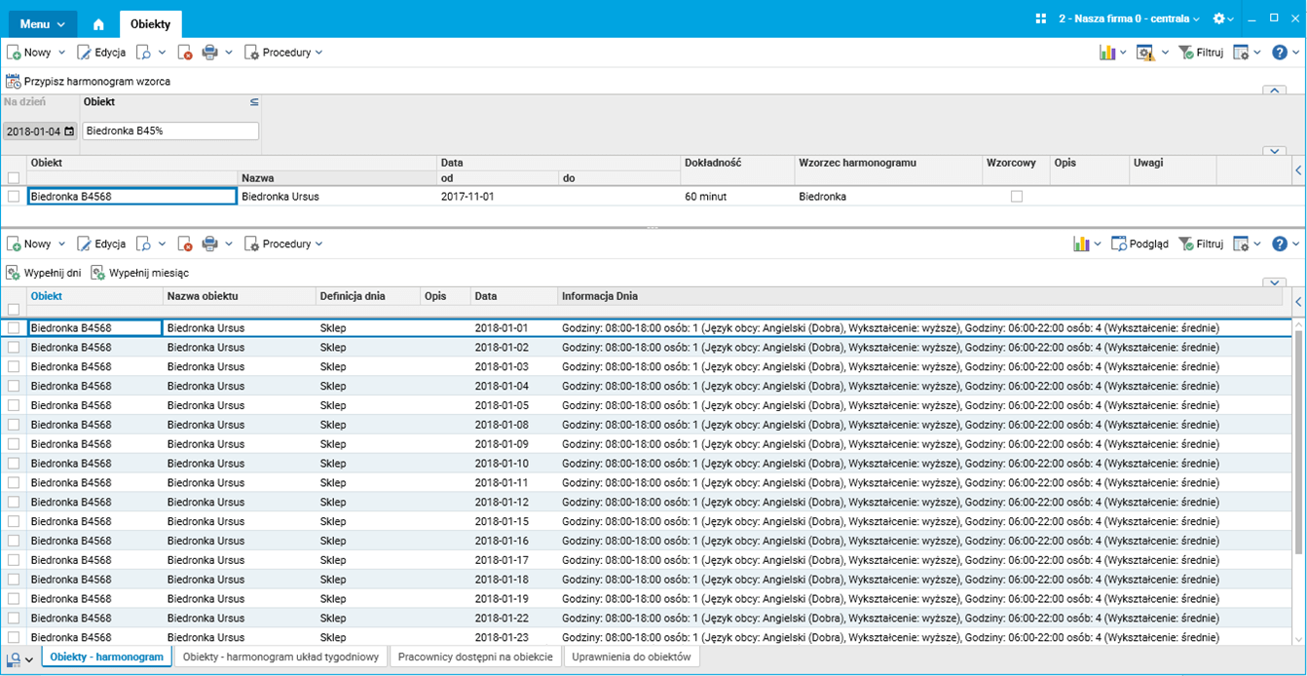This screenshot has width=1307, height=676.
Task: Open the Pracownicy dostępni na obiekcie tab
Action: tap(475, 657)
